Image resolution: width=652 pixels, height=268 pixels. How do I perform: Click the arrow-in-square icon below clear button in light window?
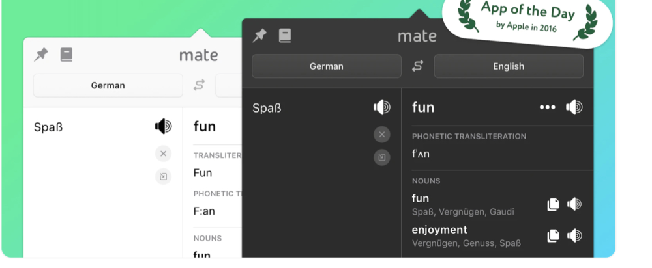coord(164,176)
